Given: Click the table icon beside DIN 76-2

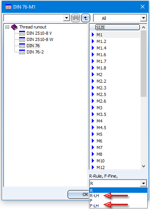Looking at the screenshot, I should pyautogui.click(x=22, y=52).
